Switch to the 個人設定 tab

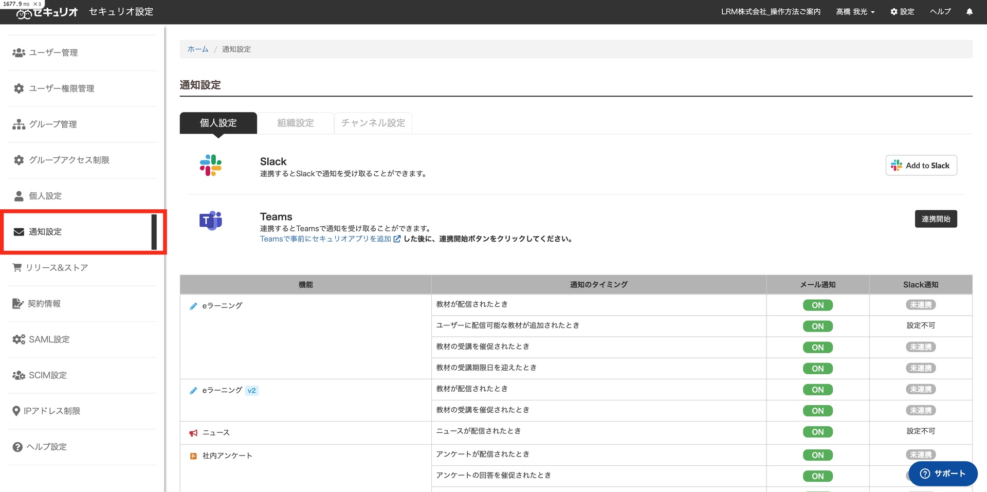[218, 123]
